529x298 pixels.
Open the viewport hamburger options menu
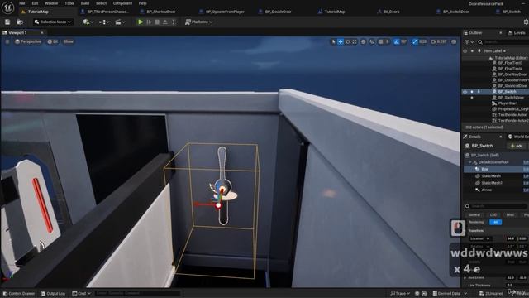tap(7, 41)
